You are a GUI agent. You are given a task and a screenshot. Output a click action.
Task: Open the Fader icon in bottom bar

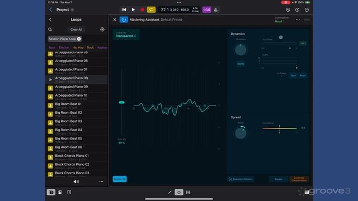point(69,192)
